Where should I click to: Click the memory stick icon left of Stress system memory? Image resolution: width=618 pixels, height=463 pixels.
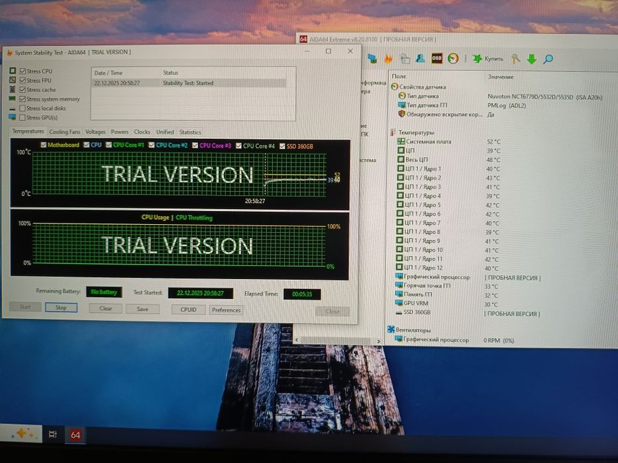coord(13,99)
